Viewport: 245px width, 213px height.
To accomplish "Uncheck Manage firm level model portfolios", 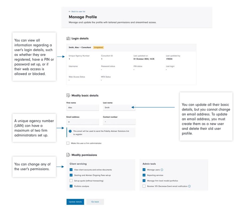I will coord(144,181).
